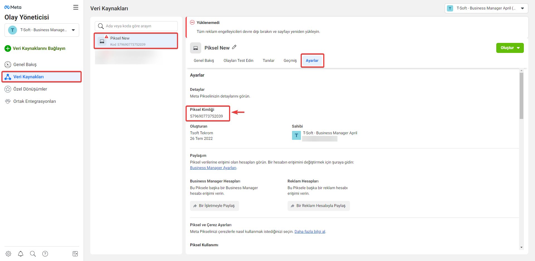535x261 pixels.
Task: Click the settings panel vertical scrollbar
Action: (x=521, y=96)
